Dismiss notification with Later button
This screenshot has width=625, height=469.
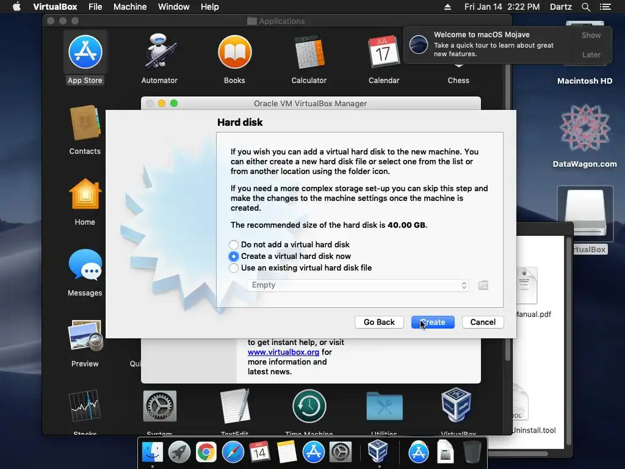591,54
